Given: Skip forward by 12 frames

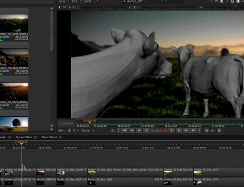Looking at the screenshot, I should tap(220, 130).
